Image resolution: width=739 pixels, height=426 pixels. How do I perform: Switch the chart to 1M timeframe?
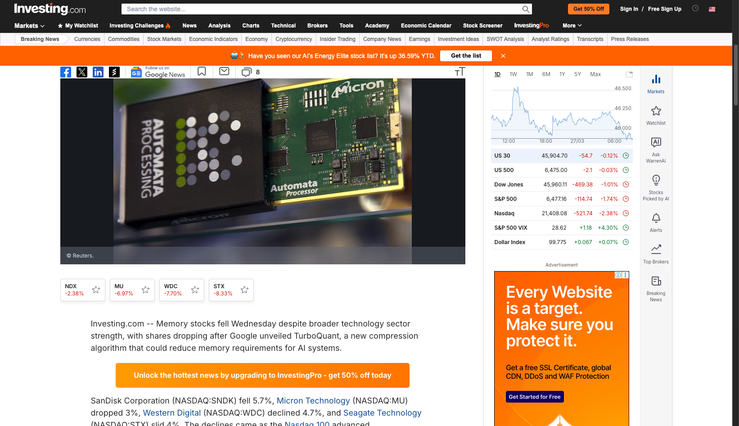coord(529,74)
